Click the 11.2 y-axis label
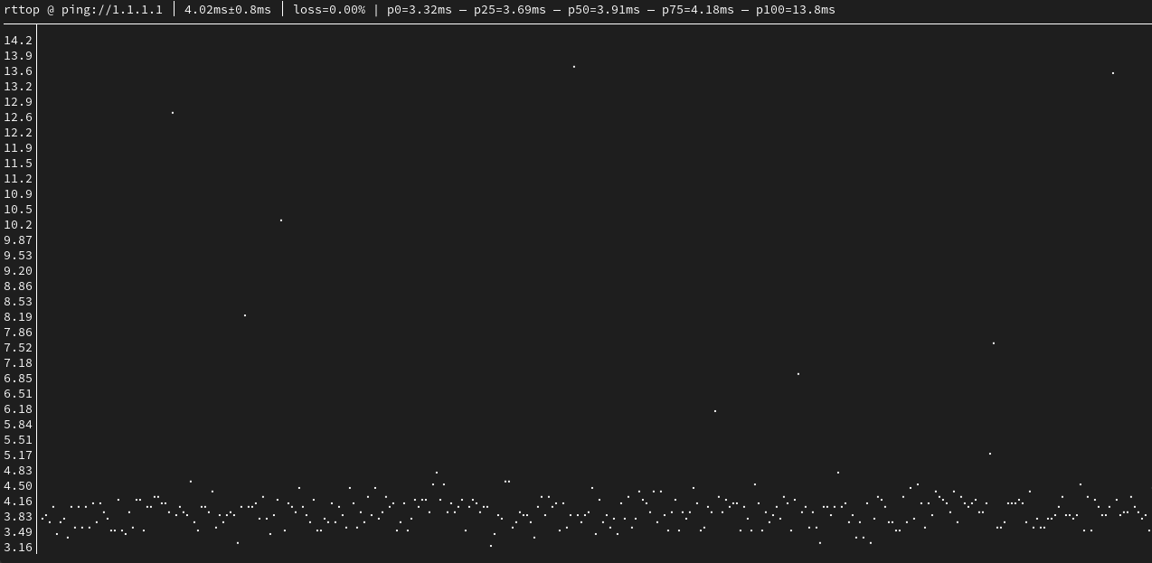This screenshot has width=1152, height=563. click(x=18, y=179)
